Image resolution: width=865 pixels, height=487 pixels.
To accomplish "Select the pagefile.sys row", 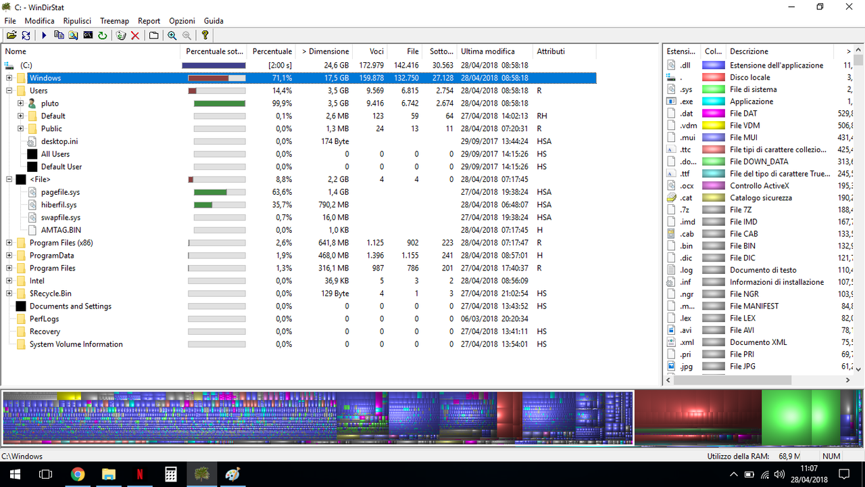I will (x=299, y=192).
